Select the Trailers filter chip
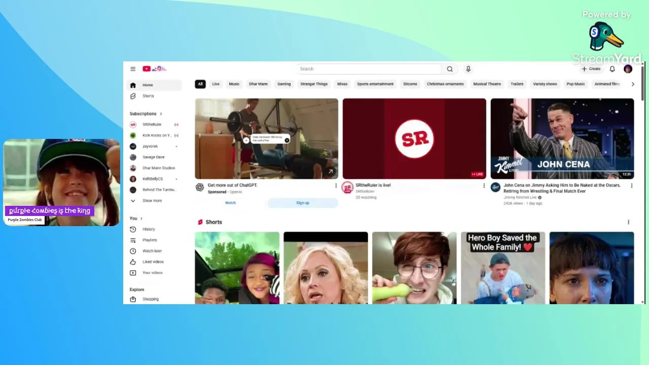The image size is (649, 365). (517, 84)
